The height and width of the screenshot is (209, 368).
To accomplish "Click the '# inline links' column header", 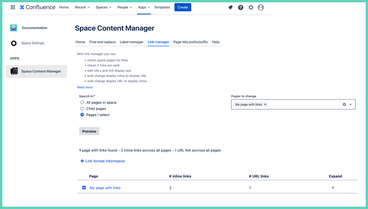I will click(180, 176).
